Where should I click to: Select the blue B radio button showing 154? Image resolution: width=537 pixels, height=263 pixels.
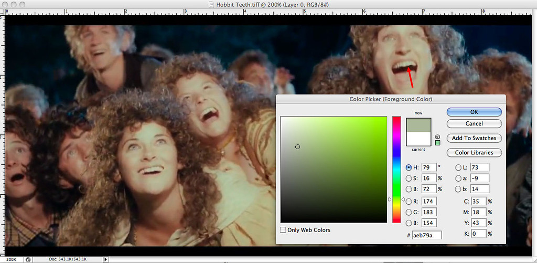[x=409, y=223]
